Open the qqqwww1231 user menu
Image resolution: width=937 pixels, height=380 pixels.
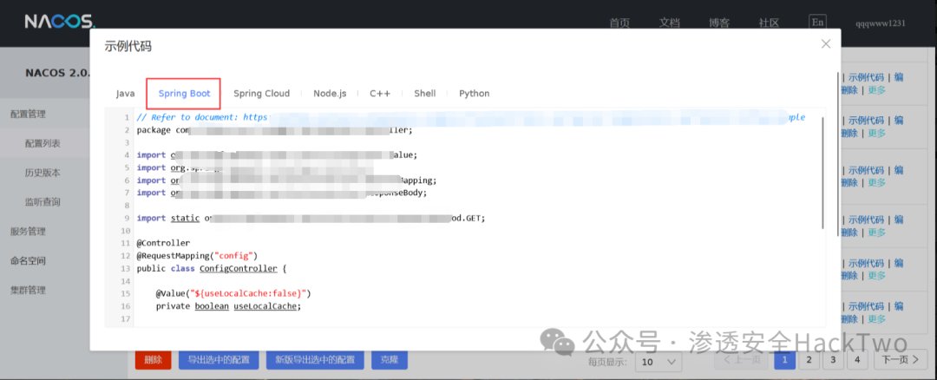881,24
